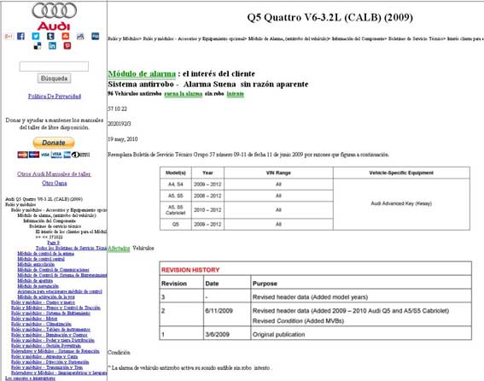Share page on Twitter

[x=36, y=36]
